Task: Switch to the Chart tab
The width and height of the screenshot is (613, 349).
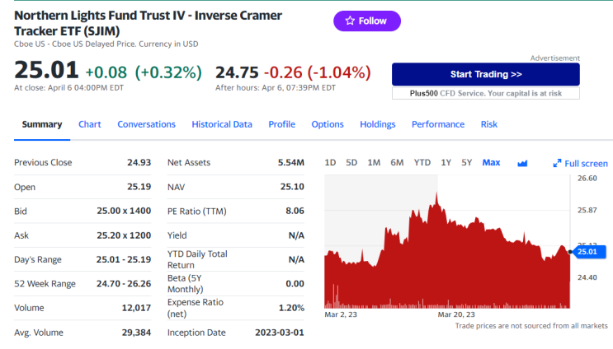Action: click(90, 124)
